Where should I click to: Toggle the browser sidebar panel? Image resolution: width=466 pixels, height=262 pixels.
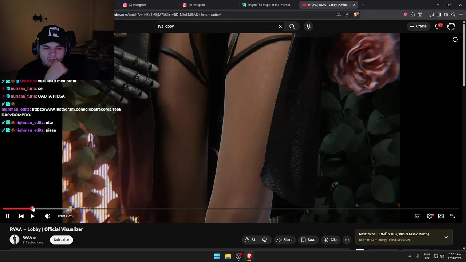[439, 15]
